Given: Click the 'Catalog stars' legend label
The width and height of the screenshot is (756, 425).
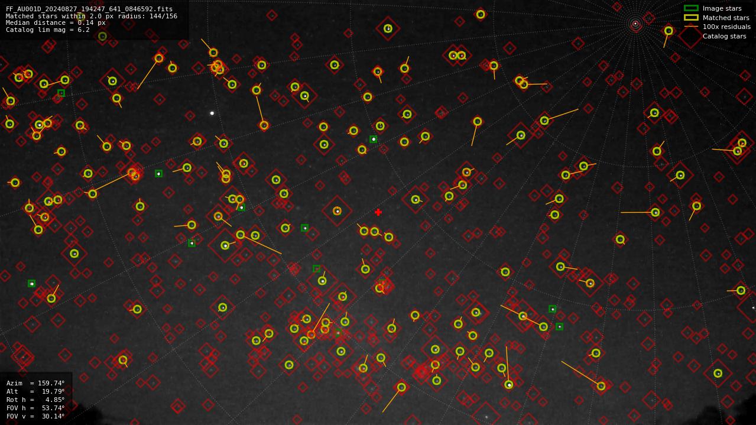Looking at the screenshot, I should (724, 36).
